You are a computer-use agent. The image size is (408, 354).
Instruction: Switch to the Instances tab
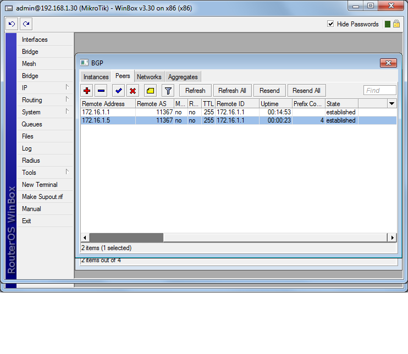(x=96, y=77)
